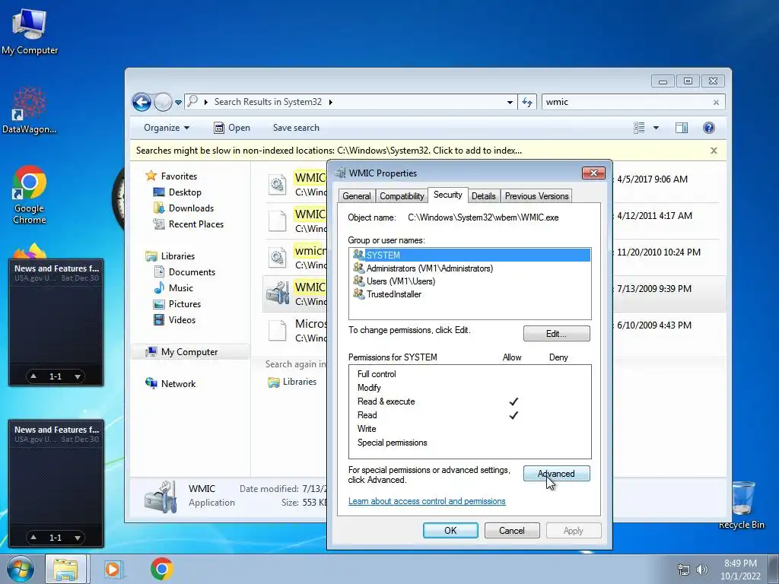Select the SYSTEM group icon in the list
The image size is (779, 584).
pyautogui.click(x=358, y=255)
